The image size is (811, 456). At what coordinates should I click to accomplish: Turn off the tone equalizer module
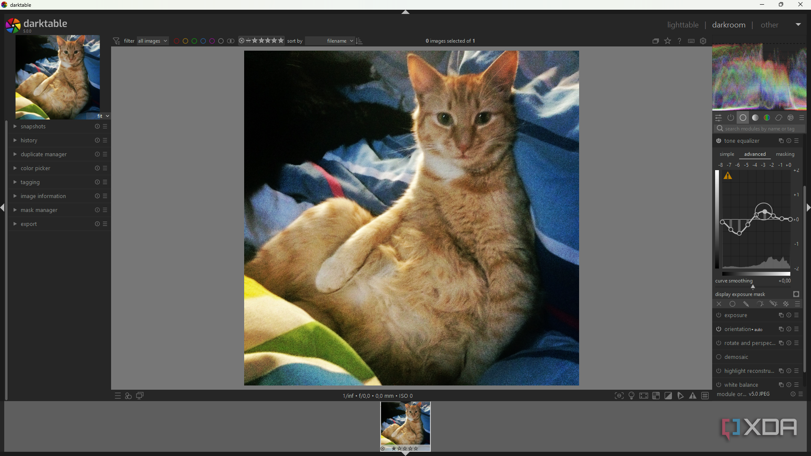click(718, 141)
